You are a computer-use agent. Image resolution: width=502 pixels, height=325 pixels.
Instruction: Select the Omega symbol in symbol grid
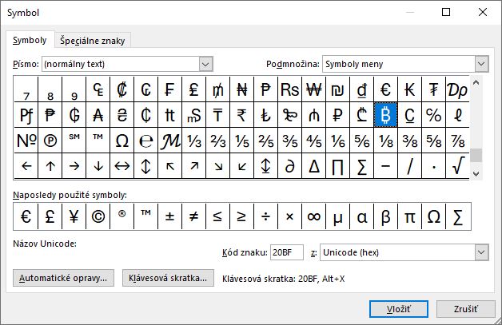click(122, 141)
